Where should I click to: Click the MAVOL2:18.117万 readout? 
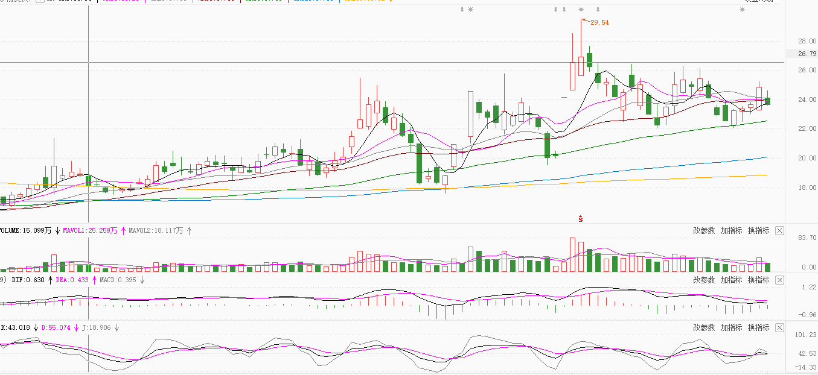pos(156,230)
